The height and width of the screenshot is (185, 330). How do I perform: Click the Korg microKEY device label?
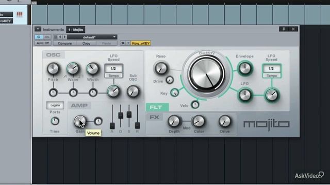pyautogui.click(x=141, y=43)
